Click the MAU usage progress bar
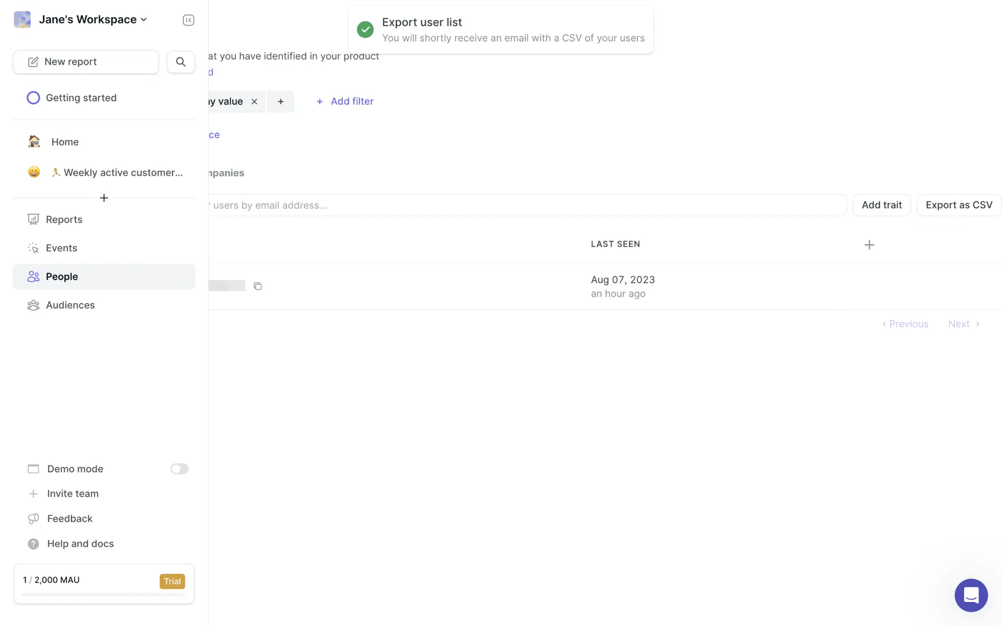 coord(104,594)
